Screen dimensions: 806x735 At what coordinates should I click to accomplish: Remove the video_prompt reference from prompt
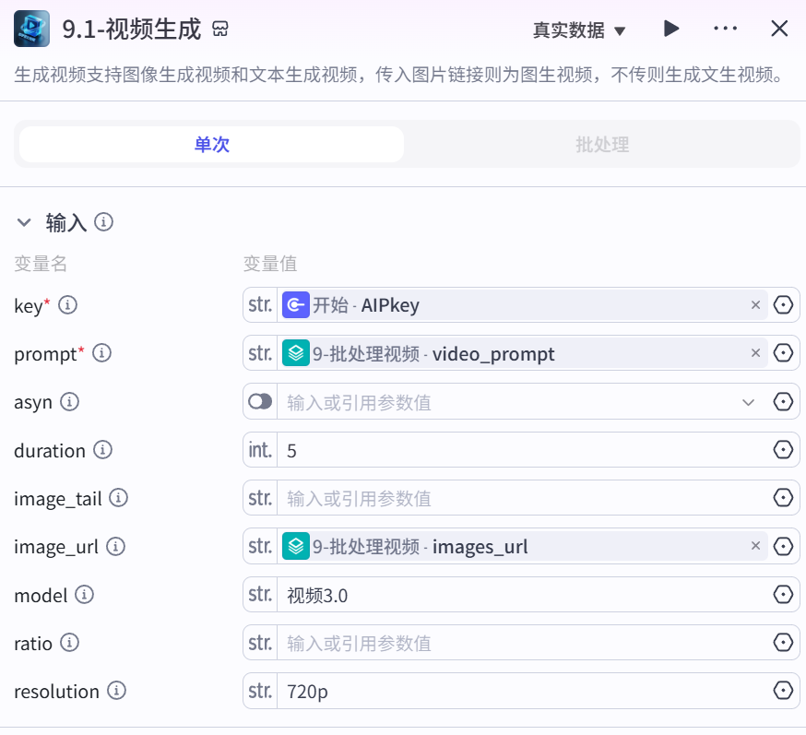(755, 353)
